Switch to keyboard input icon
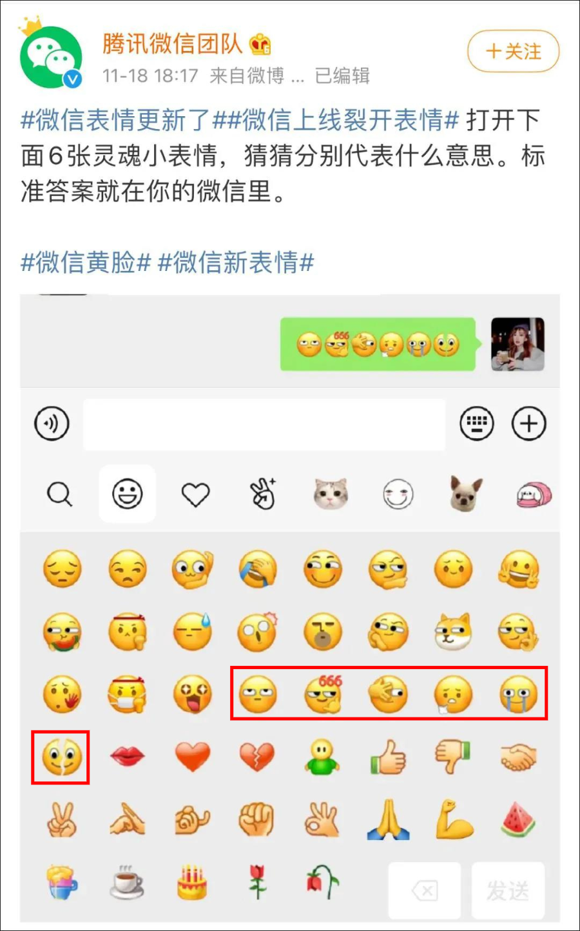This screenshot has width=580, height=931. [x=477, y=424]
